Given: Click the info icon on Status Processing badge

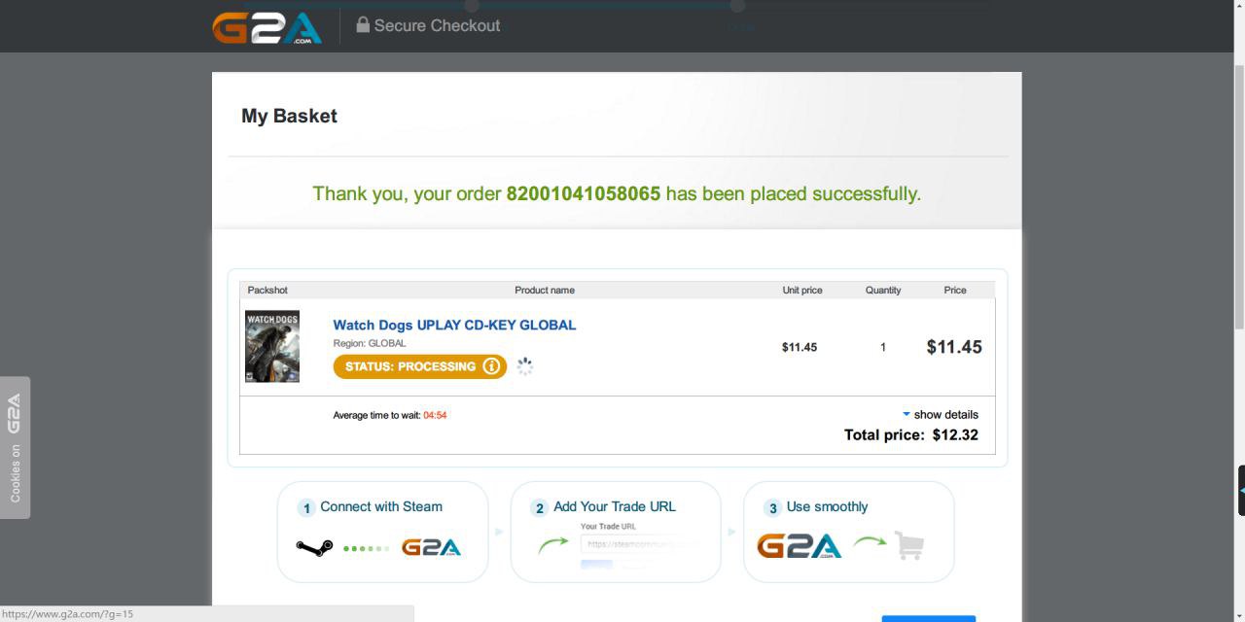Looking at the screenshot, I should click(491, 366).
